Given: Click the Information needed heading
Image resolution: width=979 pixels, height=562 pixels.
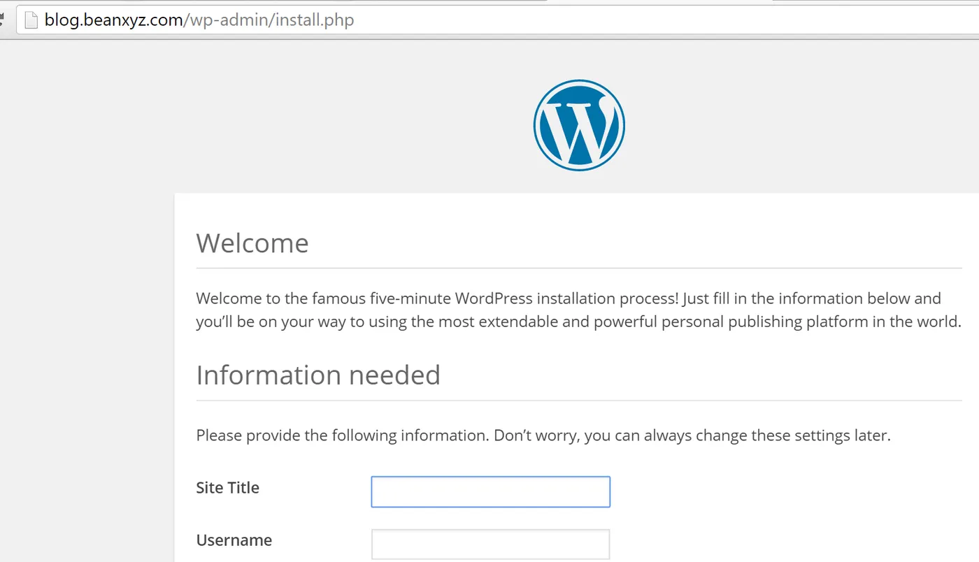Looking at the screenshot, I should click(318, 375).
